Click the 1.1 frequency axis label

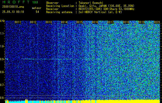point(2,33)
